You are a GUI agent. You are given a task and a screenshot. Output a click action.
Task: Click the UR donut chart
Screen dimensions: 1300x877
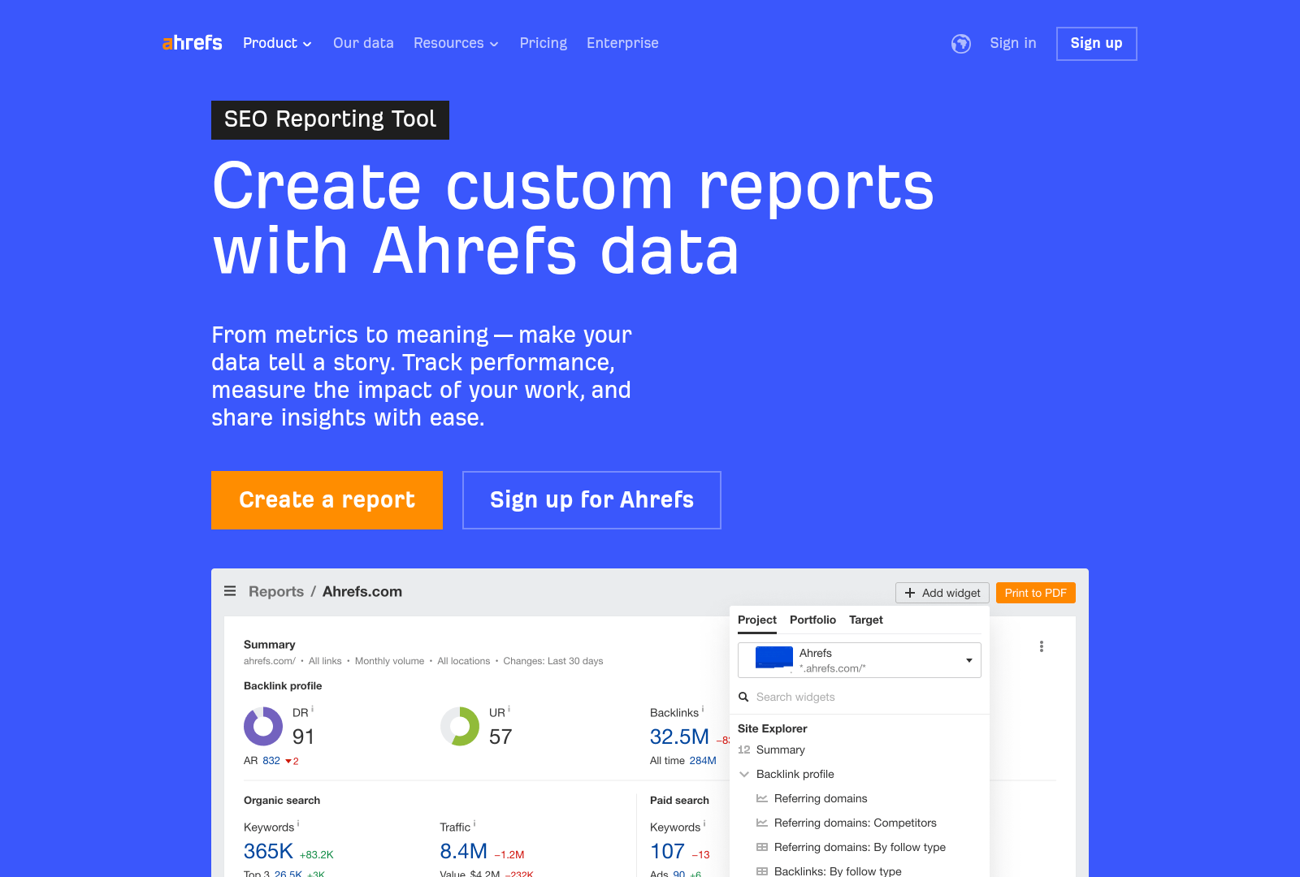pyautogui.click(x=460, y=726)
